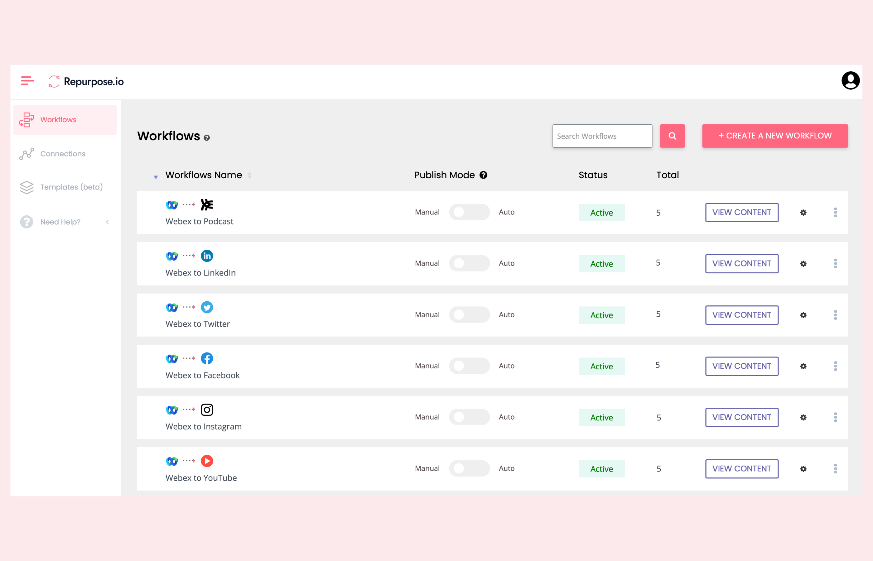This screenshot has width=873, height=561.
Task: Click the Webex to Twitter destination icon
Action: click(207, 307)
